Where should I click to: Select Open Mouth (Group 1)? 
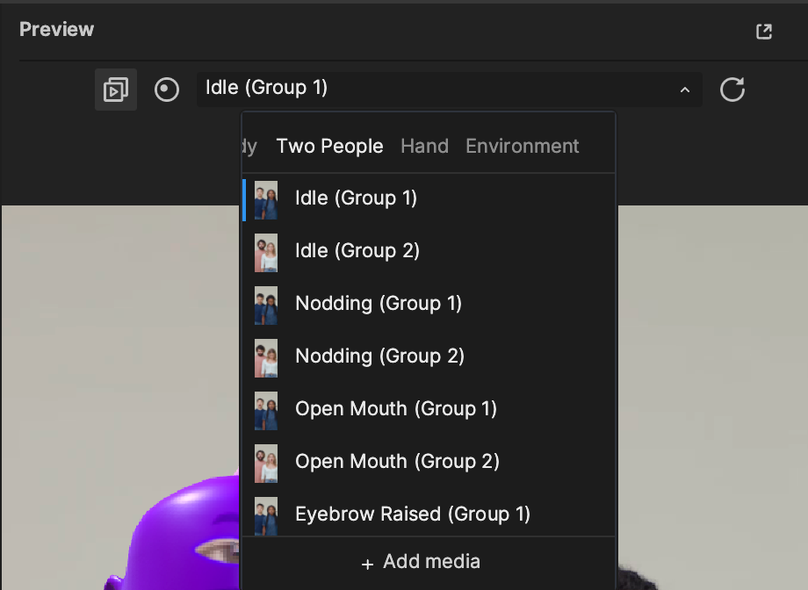[429, 411]
